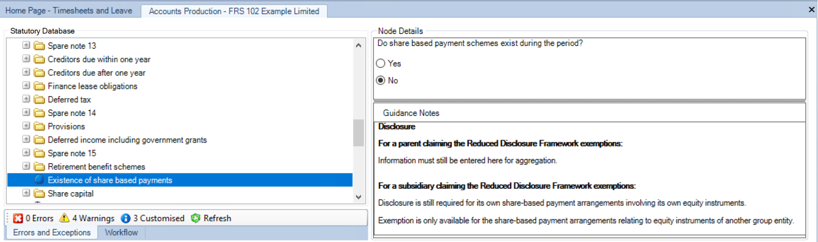Click the bold Disclosure heading
Screen dimensions: 818x242
(397, 127)
